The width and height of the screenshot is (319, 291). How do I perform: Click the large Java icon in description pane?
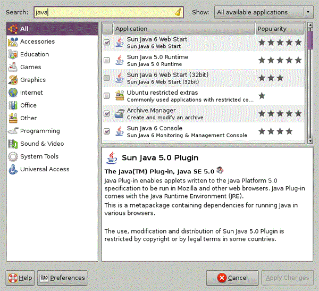pos(112,157)
